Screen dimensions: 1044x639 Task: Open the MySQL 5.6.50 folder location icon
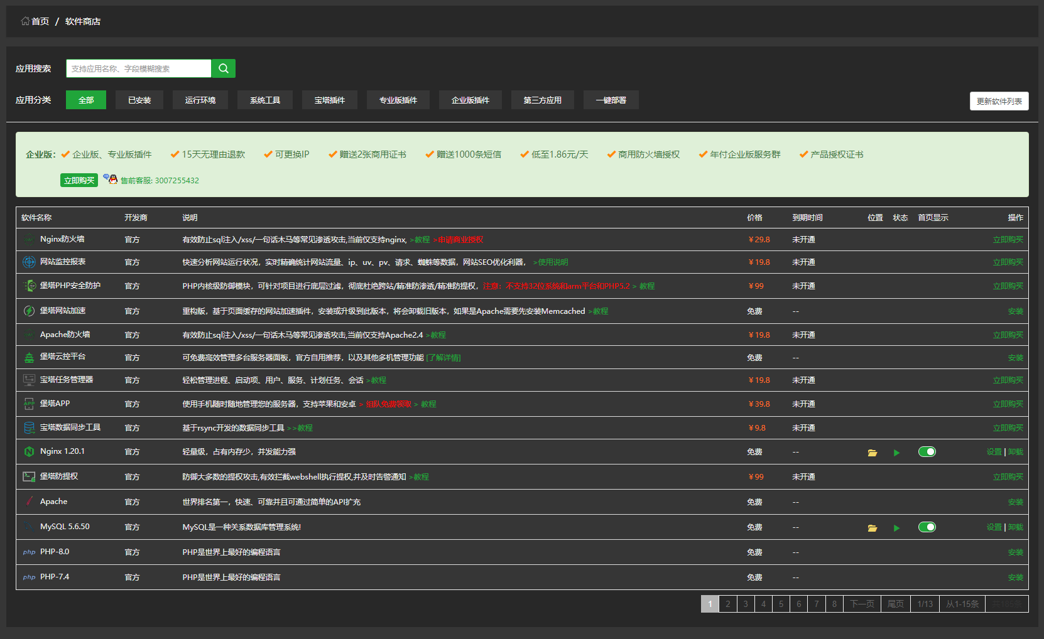(873, 528)
